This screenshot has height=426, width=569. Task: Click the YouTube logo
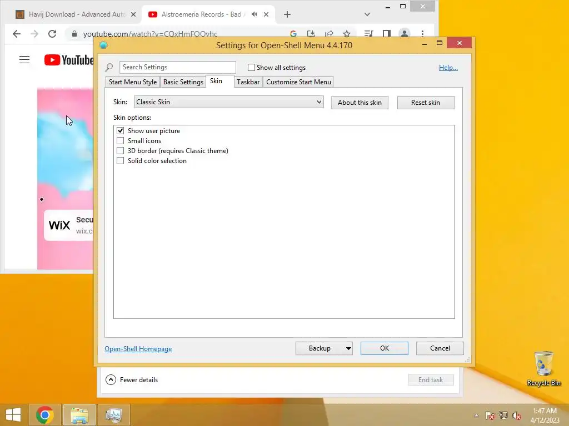pos(69,60)
